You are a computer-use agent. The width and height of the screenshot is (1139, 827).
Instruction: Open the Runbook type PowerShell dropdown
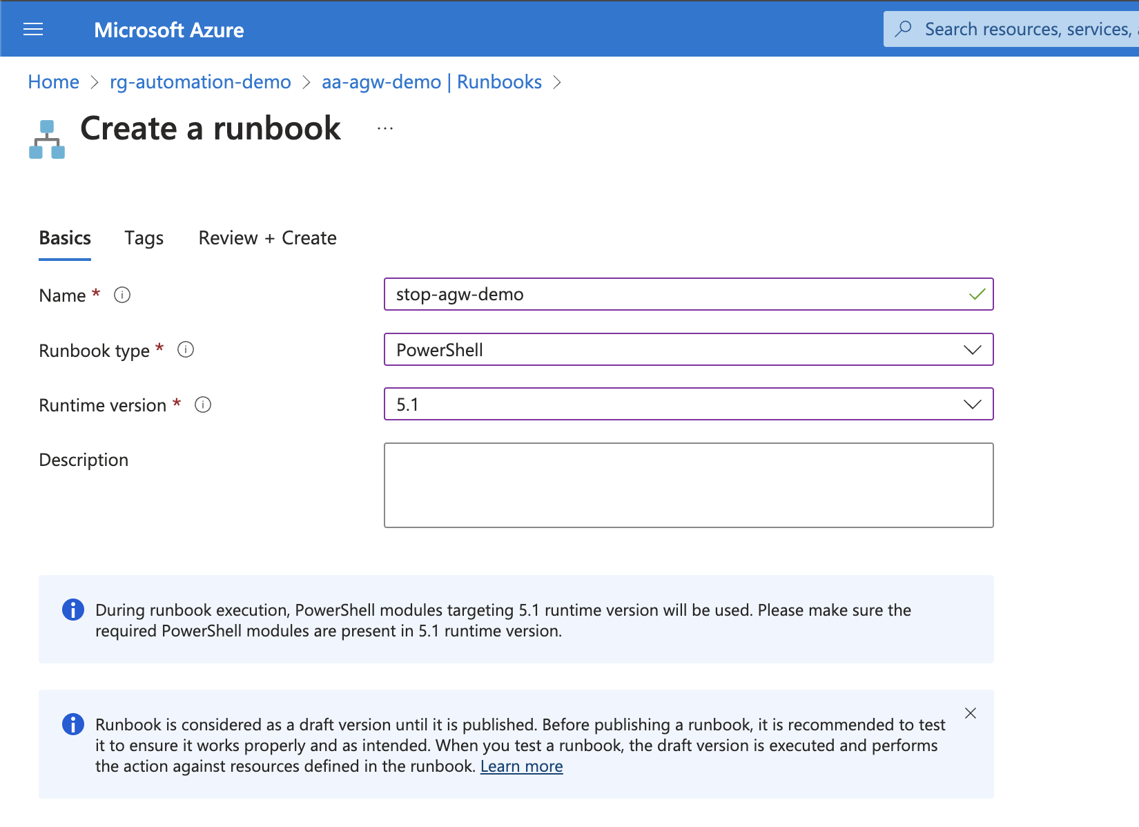coord(689,349)
